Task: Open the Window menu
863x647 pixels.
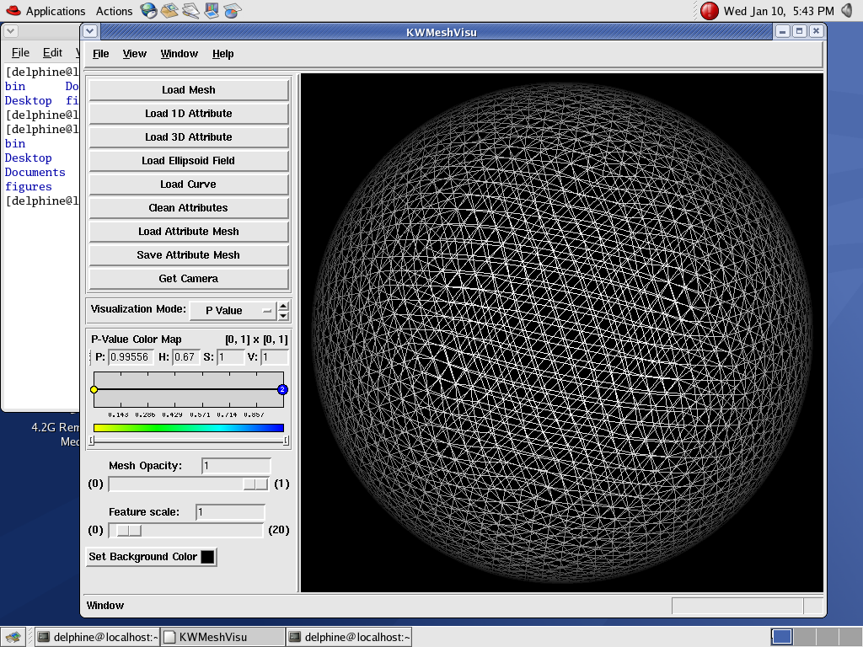Action: click(x=179, y=54)
